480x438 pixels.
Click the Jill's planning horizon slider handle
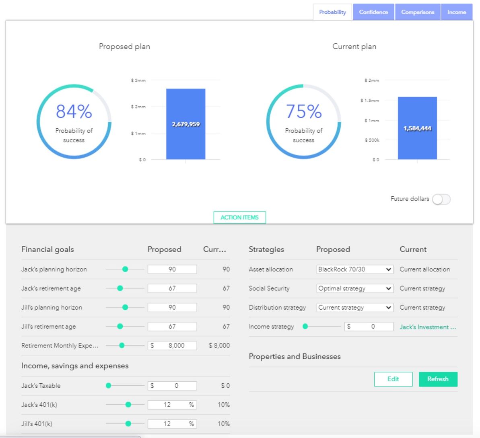[125, 307]
